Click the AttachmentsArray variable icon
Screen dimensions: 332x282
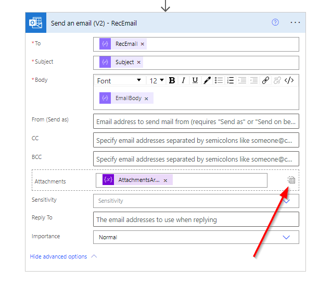click(x=108, y=180)
